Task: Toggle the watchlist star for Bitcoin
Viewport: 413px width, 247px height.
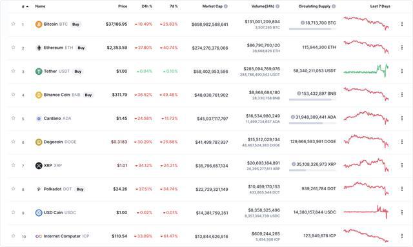Action: (13, 24)
